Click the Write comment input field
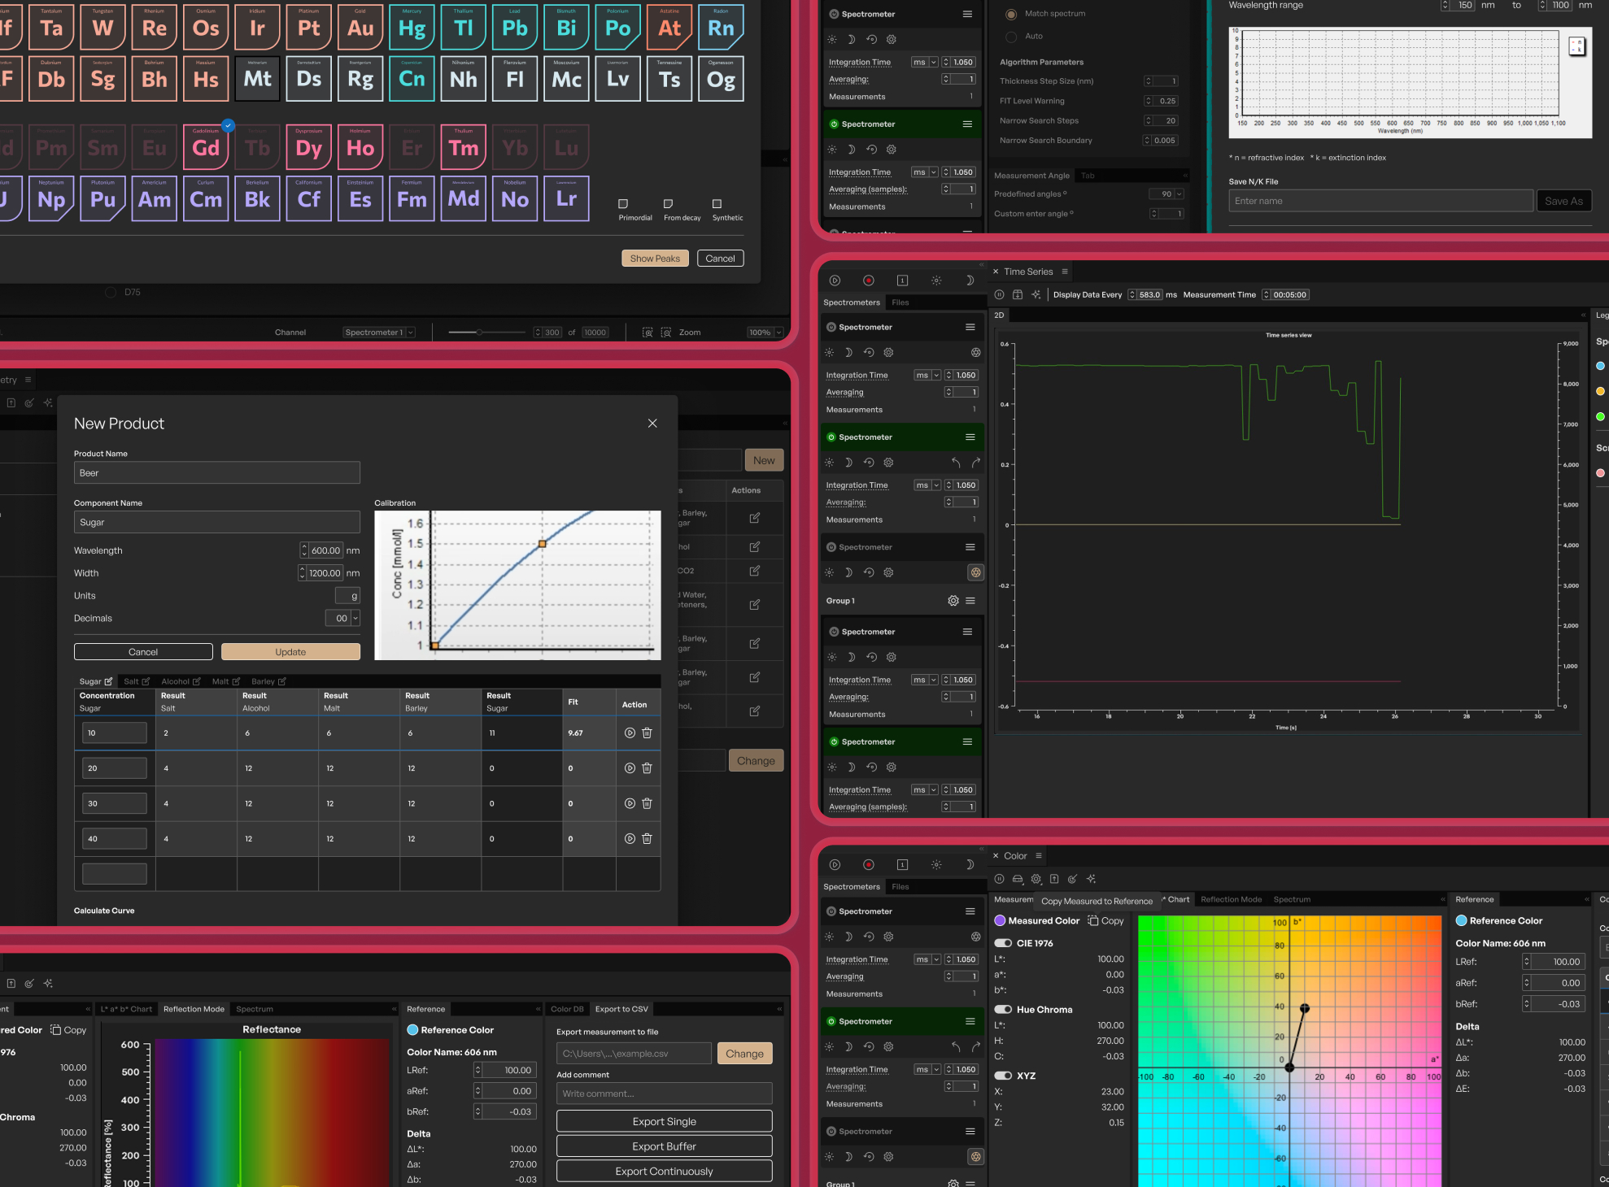This screenshot has height=1187, width=1609. click(664, 1094)
